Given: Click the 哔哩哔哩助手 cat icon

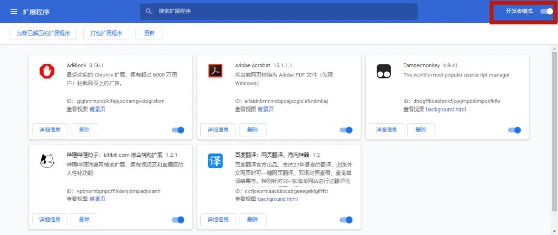Looking at the screenshot, I should pos(47,161).
